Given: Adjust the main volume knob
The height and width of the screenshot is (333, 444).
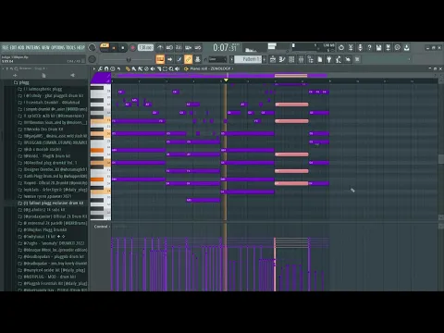Looking at the screenshot, I should click(92, 47).
